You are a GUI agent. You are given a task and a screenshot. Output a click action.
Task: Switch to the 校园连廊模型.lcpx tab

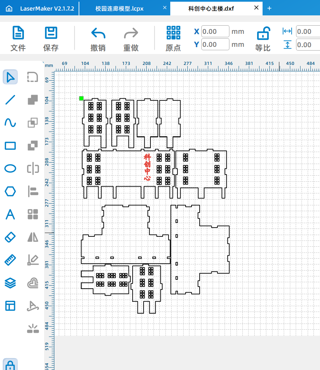[120, 9]
